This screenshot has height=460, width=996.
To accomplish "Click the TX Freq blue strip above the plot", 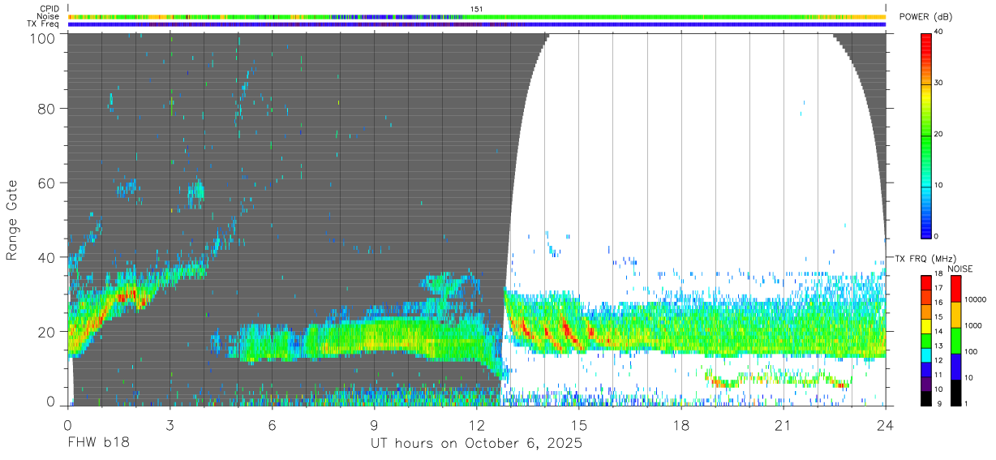I will (477, 24).
